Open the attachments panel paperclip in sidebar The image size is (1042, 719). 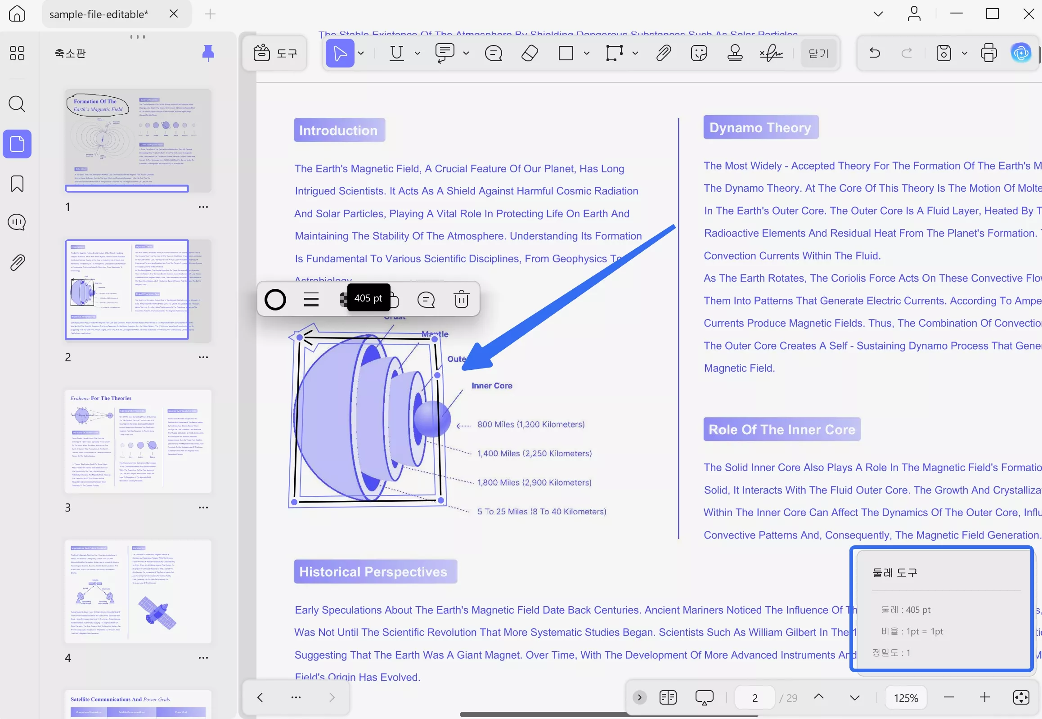click(x=17, y=262)
